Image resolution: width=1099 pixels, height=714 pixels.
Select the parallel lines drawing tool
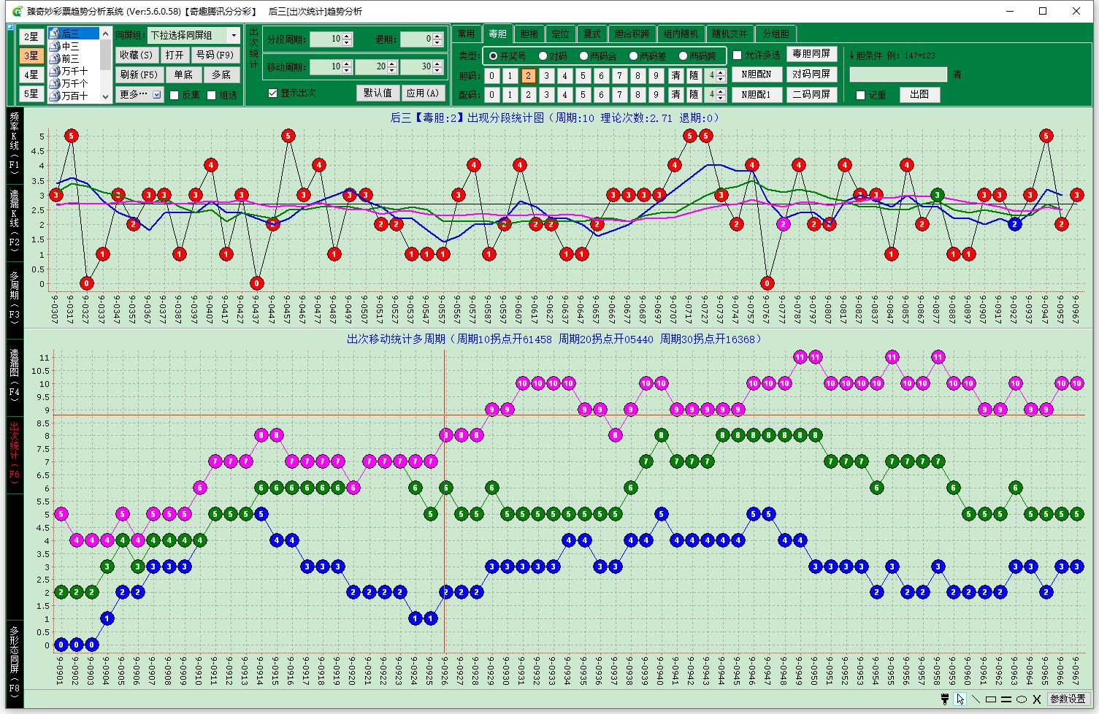[1006, 699]
